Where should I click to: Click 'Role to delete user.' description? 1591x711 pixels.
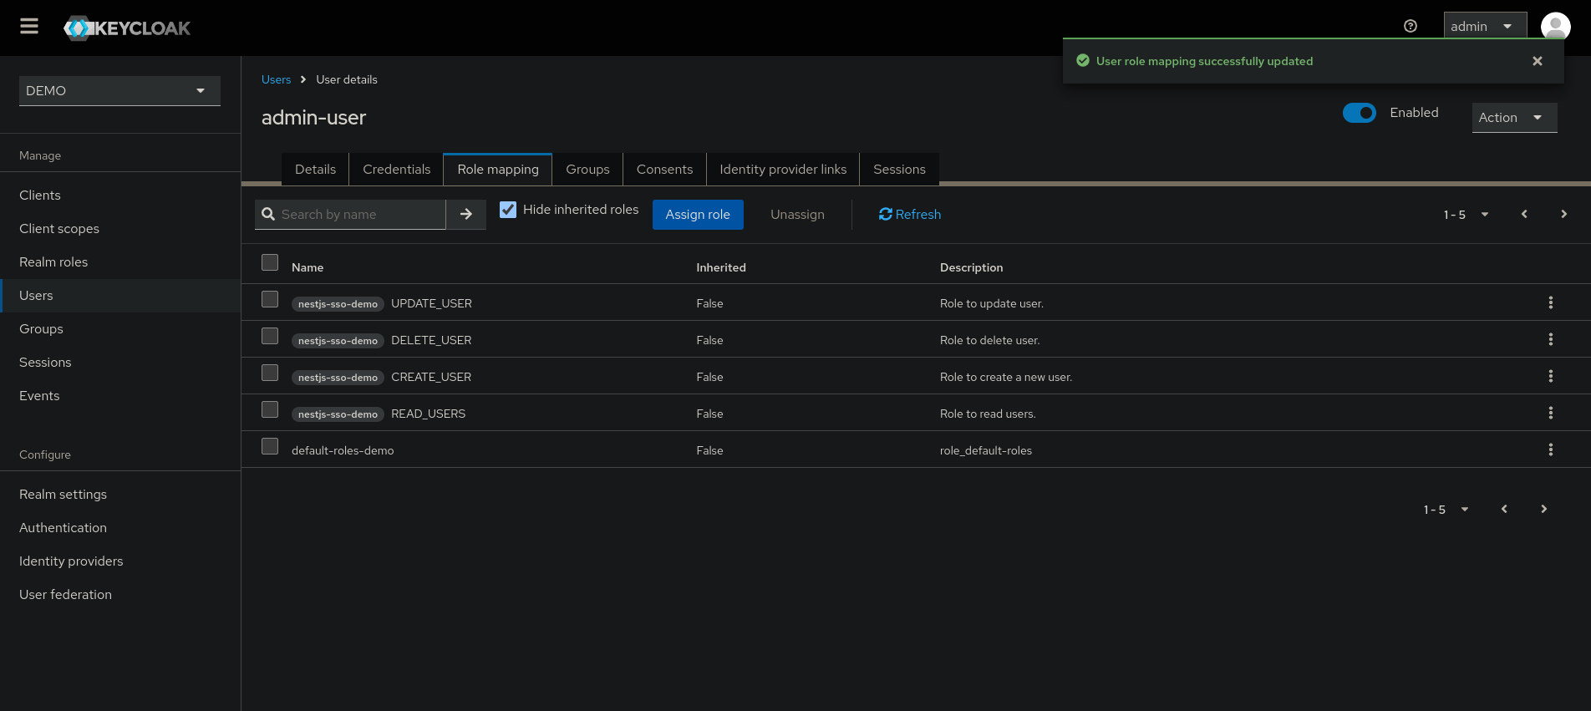click(989, 340)
